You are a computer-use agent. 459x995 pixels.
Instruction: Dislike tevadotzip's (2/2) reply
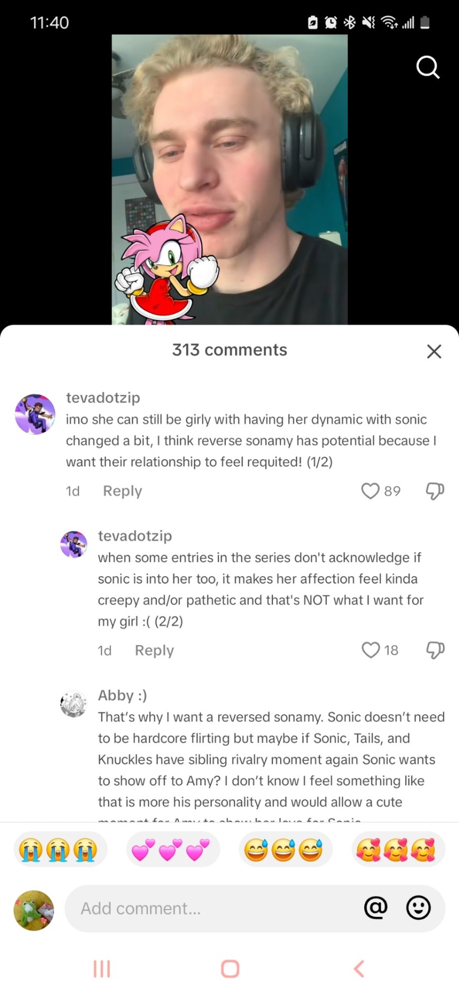point(435,650)
